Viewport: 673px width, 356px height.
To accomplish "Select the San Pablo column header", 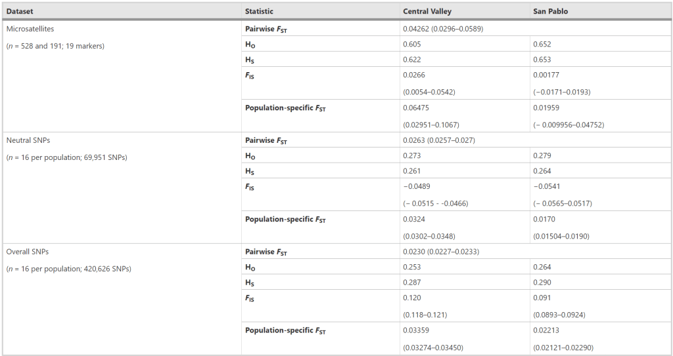I will [551, 11].
